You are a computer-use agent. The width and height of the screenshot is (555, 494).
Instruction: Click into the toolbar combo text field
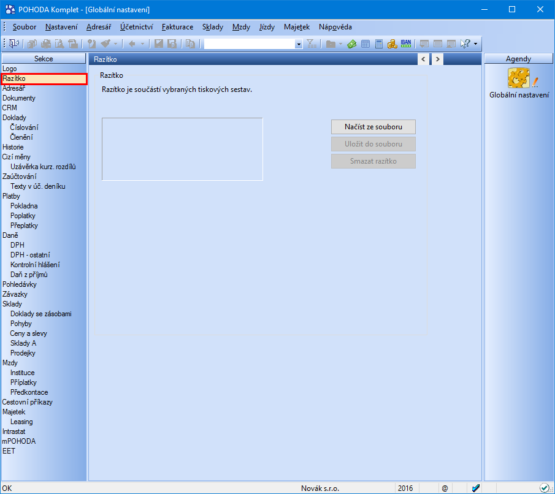coord(250,44)
